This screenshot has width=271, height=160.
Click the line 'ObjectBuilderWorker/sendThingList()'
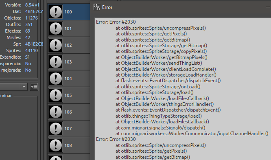pos(159,63)
